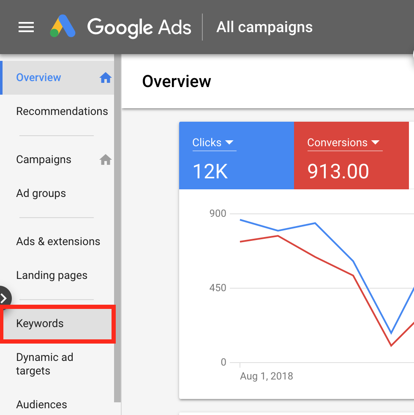The height and width of the screenshot is (415, 414).
Task: Click the blue home icon beside Overview
Action: pyautogui.click(x=106, y=78)
